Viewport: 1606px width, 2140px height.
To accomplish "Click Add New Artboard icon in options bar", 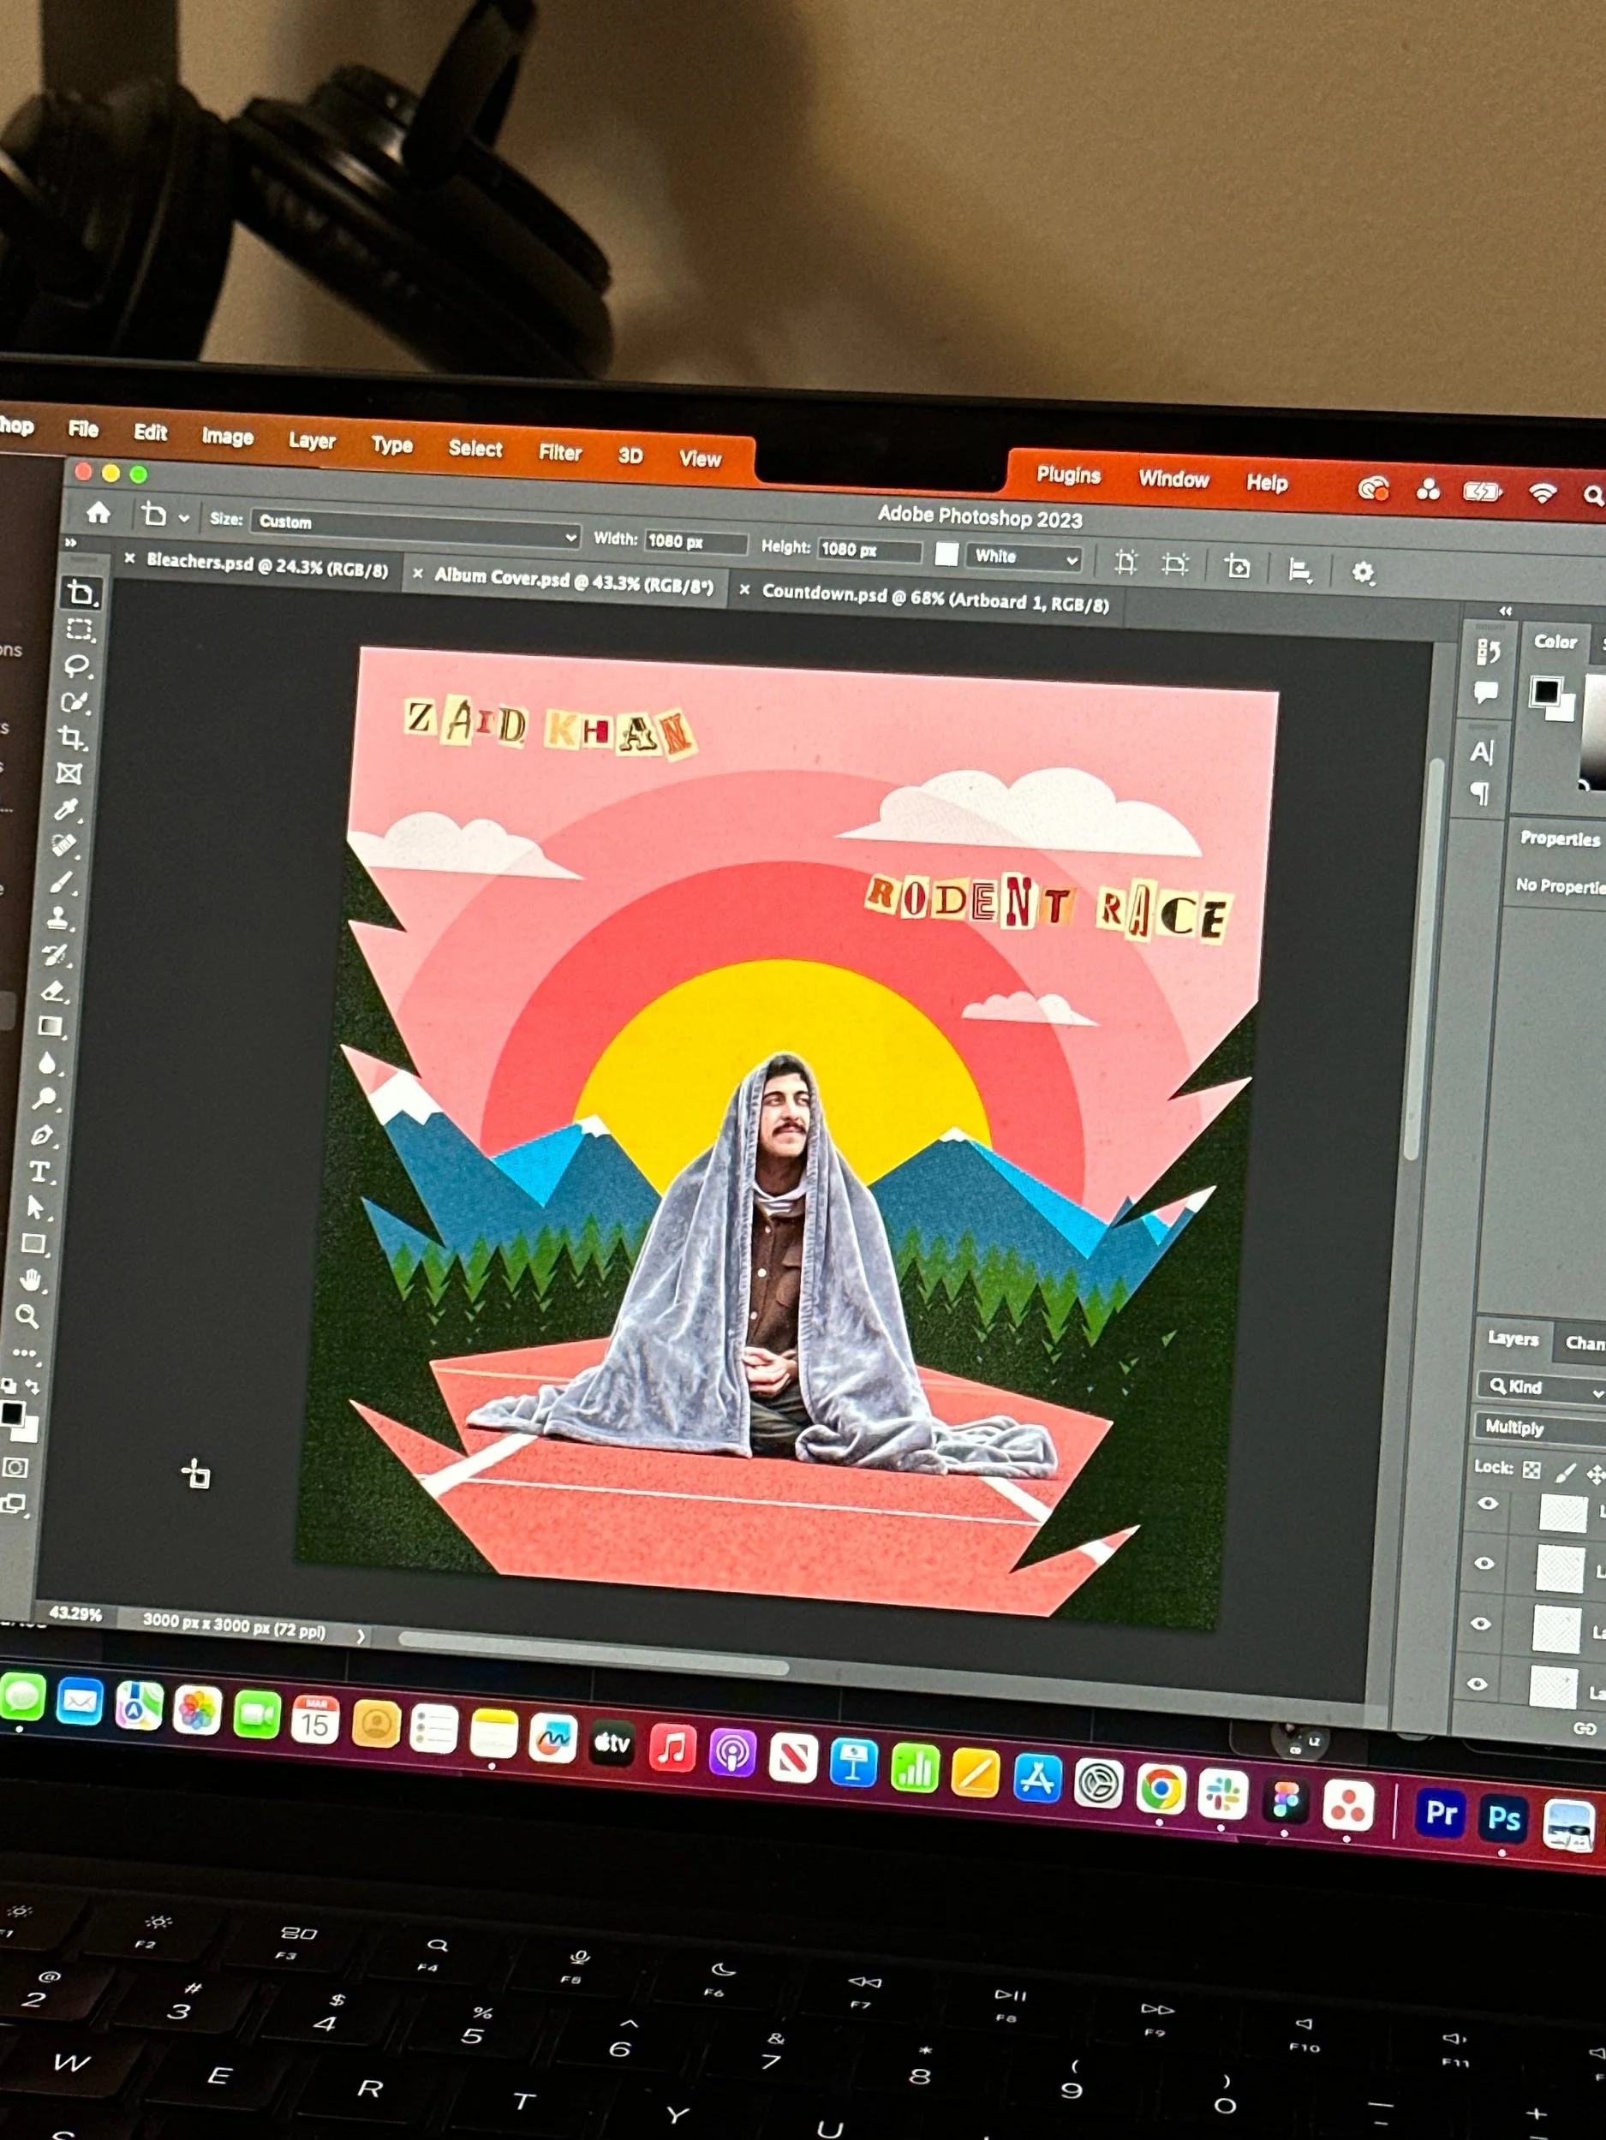I will (1238, 566).
